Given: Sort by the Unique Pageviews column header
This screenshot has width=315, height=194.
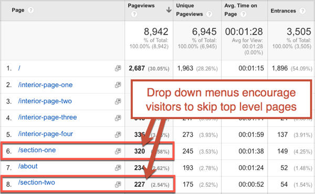Looking at the screenshot, I should (x=190, y=10).
